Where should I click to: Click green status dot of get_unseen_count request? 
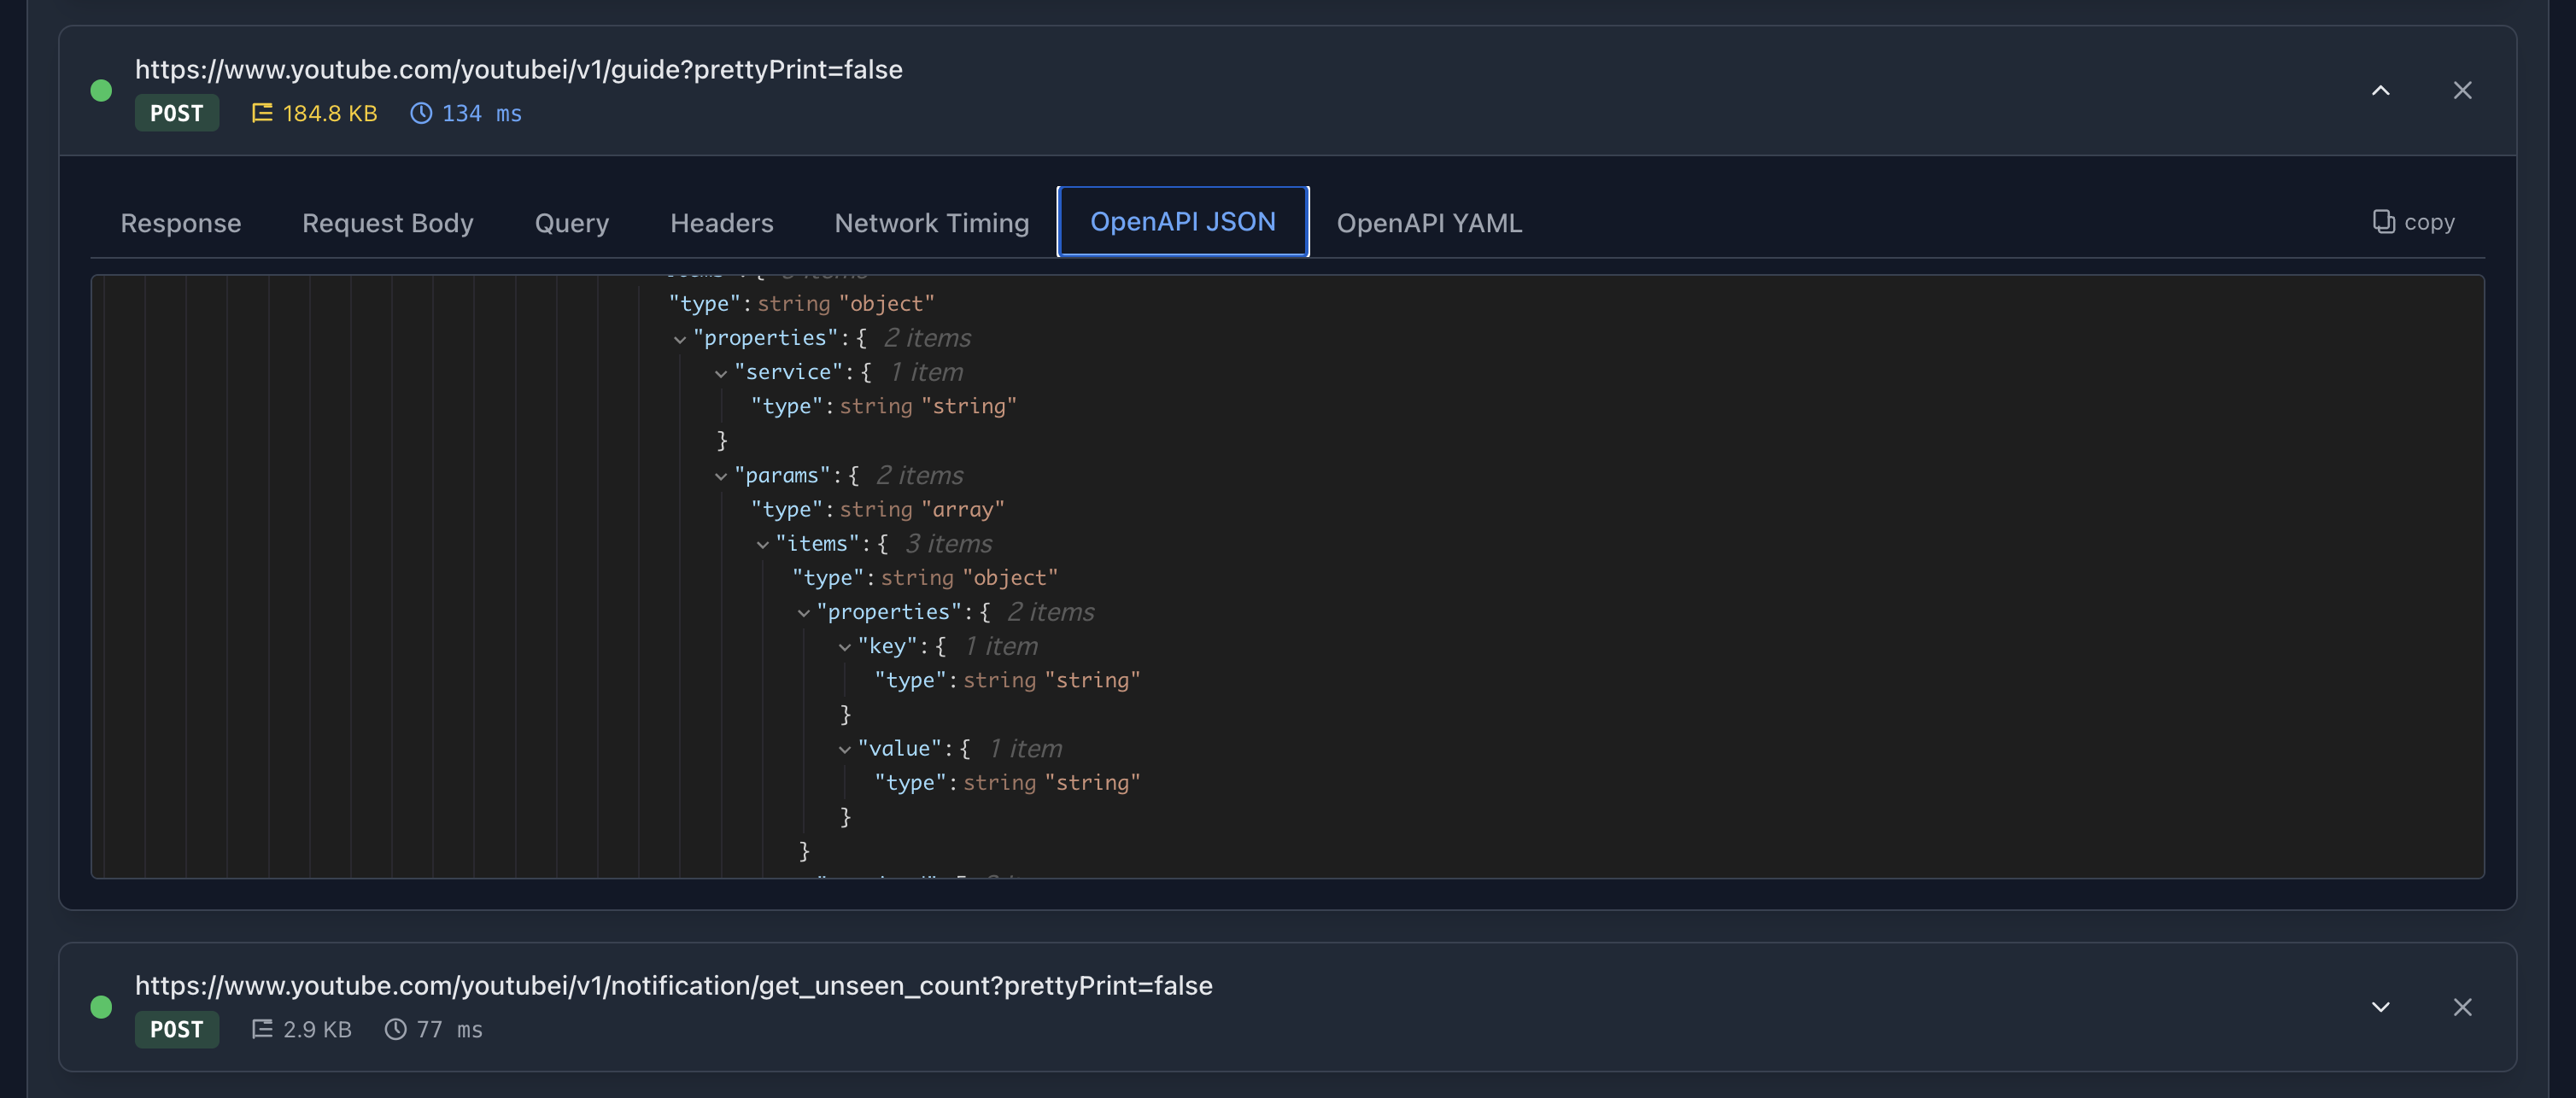[x=101, y=1007]
